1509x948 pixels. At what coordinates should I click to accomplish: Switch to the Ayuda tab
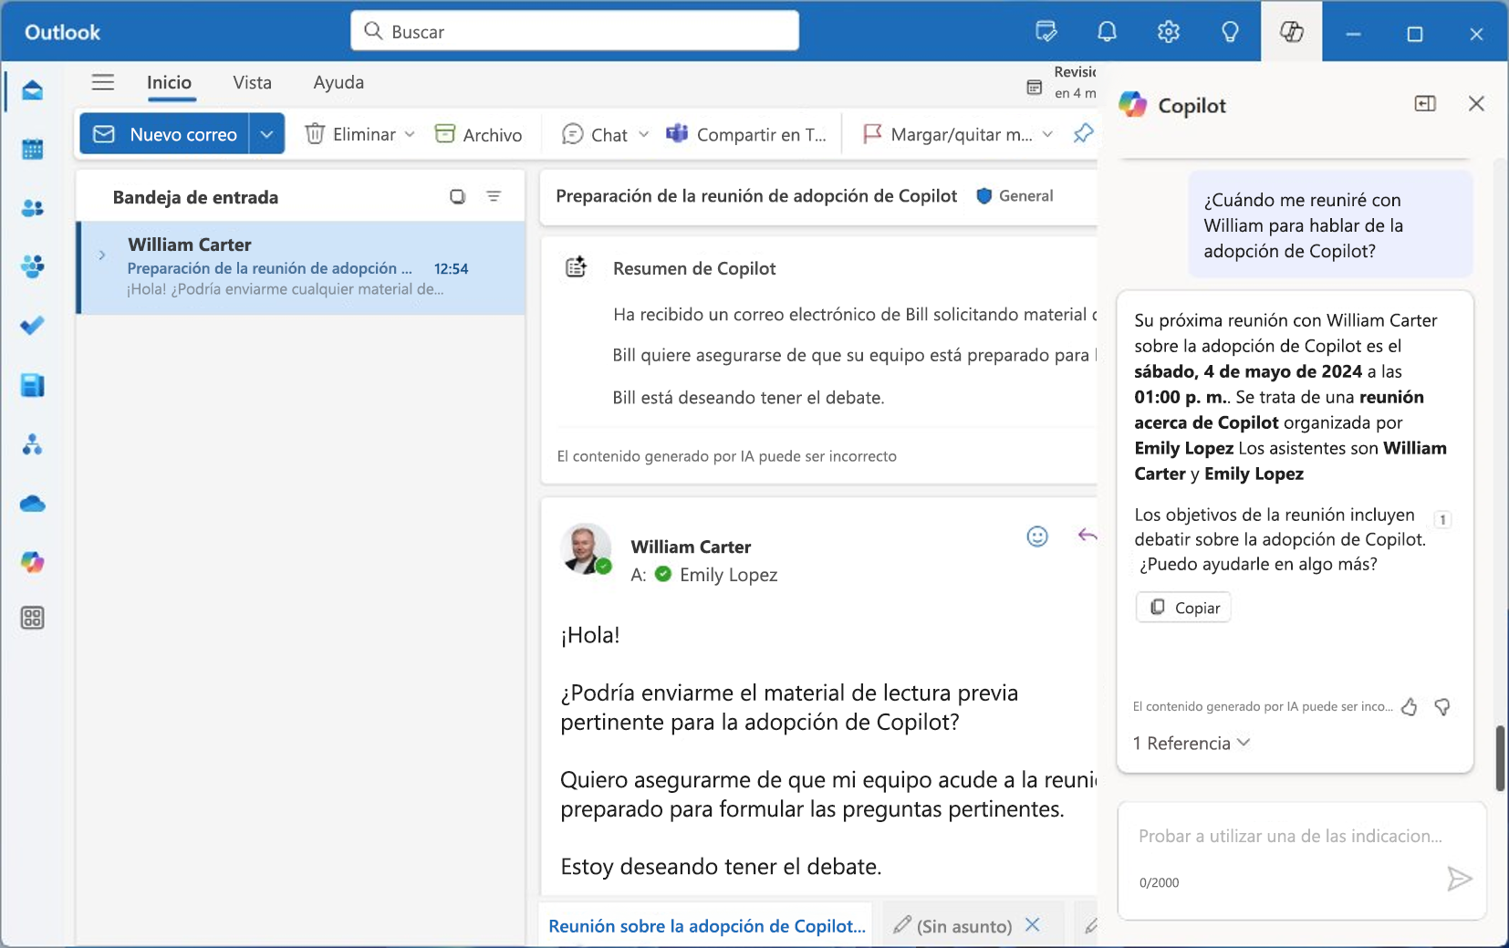pos(338,82)
